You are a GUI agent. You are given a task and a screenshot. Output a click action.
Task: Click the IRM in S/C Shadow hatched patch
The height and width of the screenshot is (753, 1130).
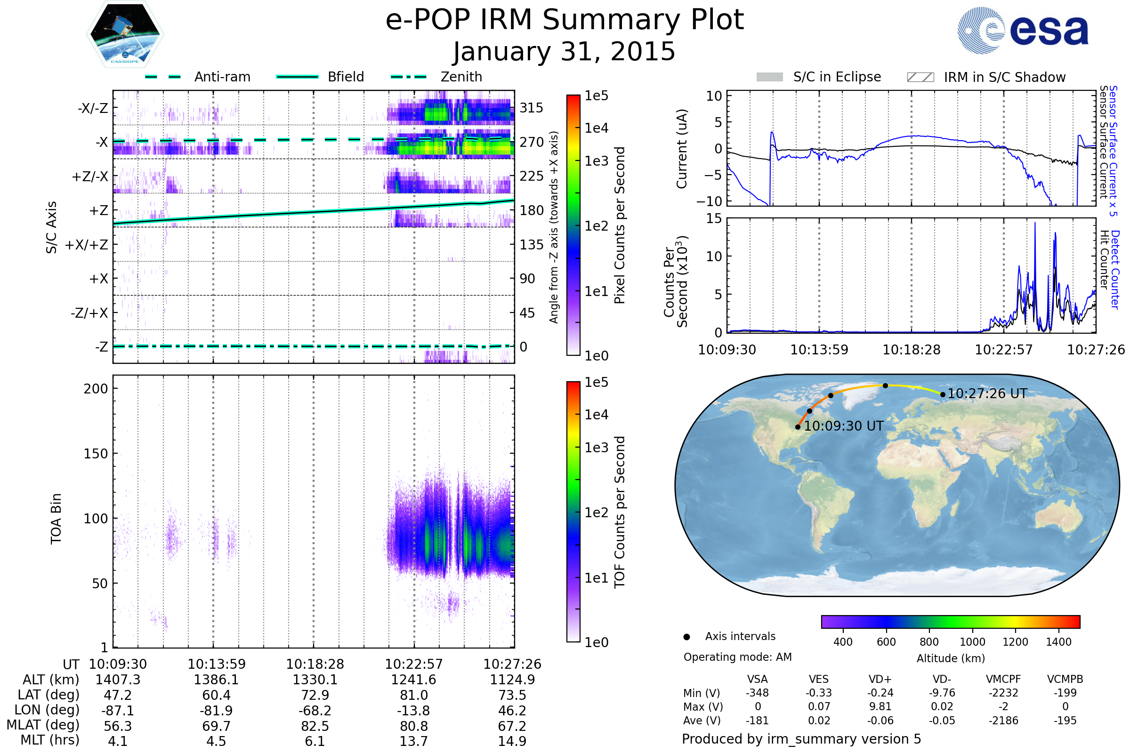pos(920,77)
